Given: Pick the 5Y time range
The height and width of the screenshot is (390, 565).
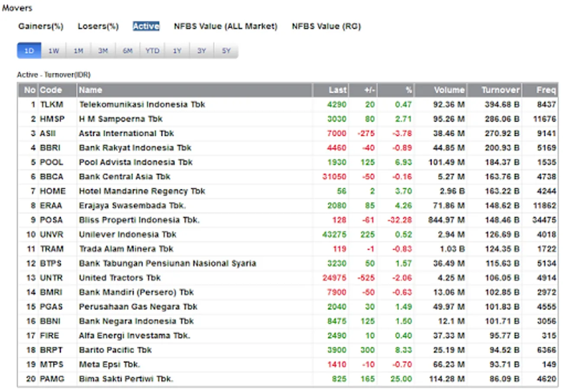Looking at the screenshot, I should pyautogui.click(x=226, y=51).
